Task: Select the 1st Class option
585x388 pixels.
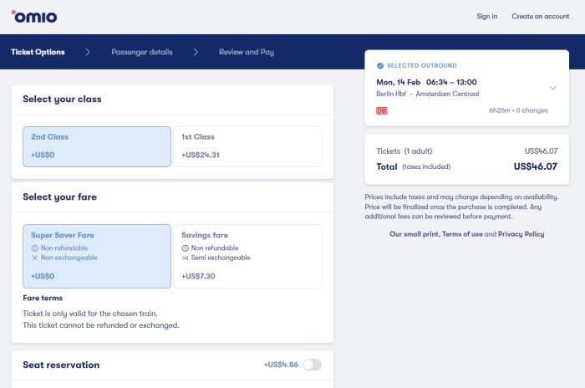Action: click(247, 147)
